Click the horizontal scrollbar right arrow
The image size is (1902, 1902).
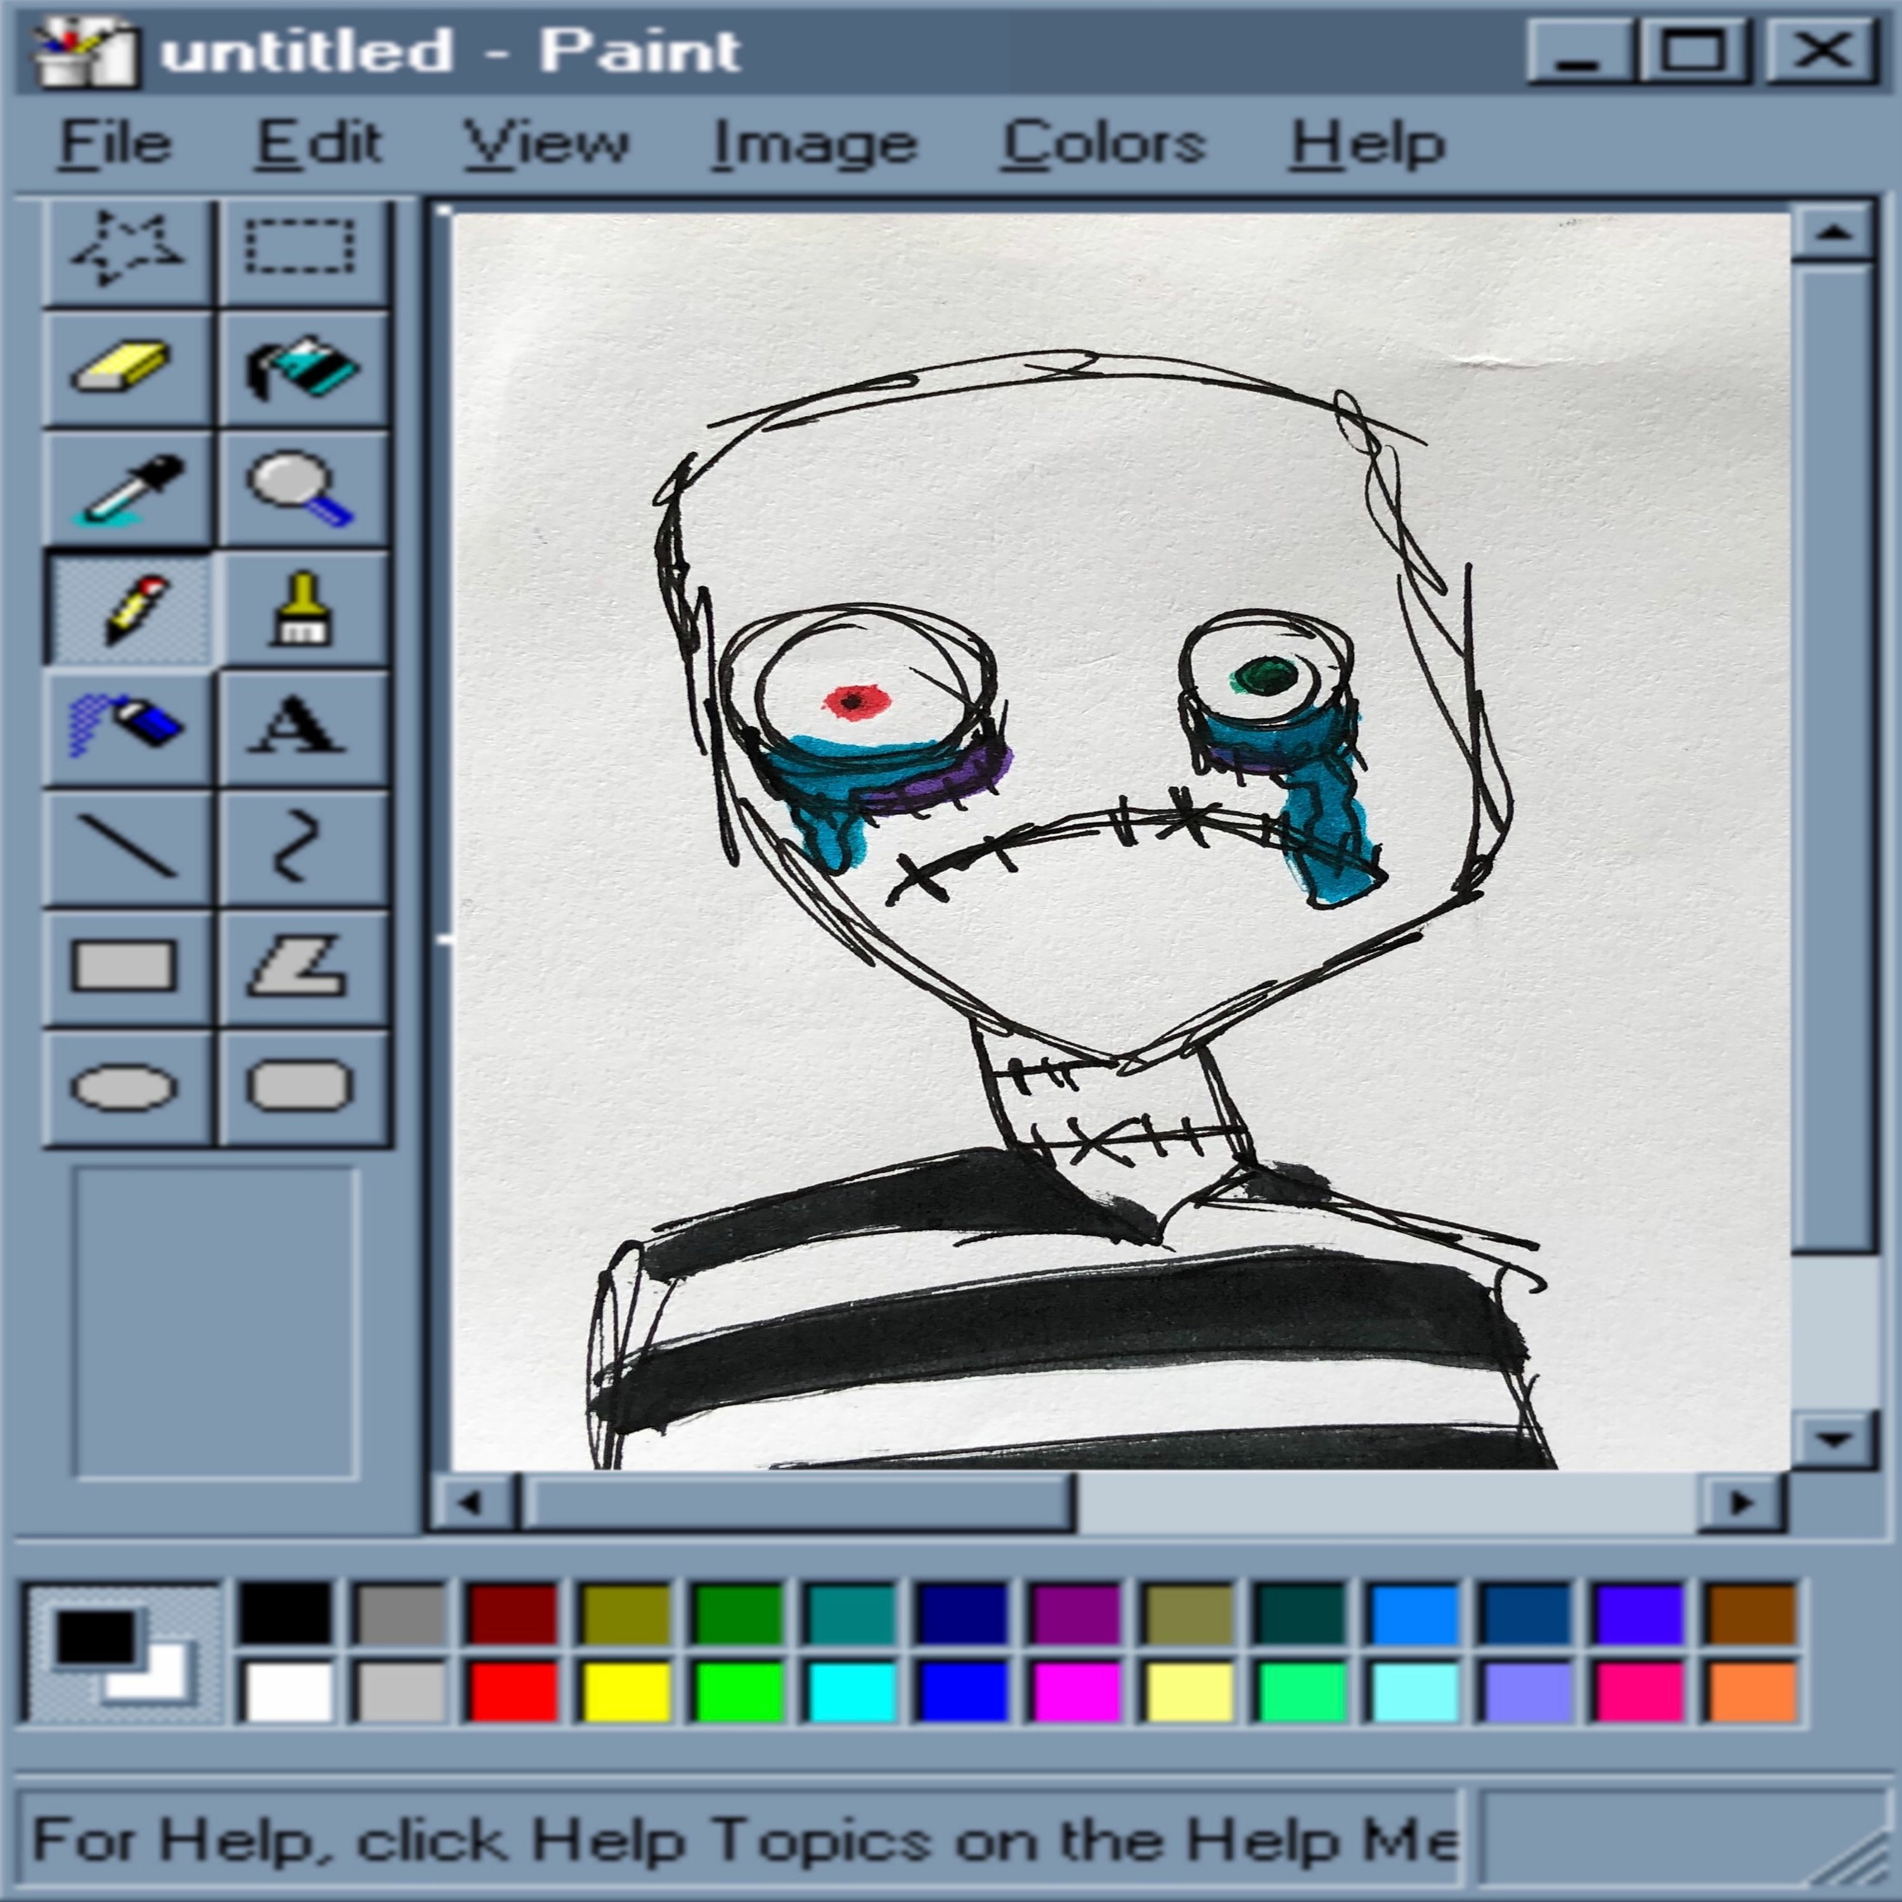pos(1742,1503)
